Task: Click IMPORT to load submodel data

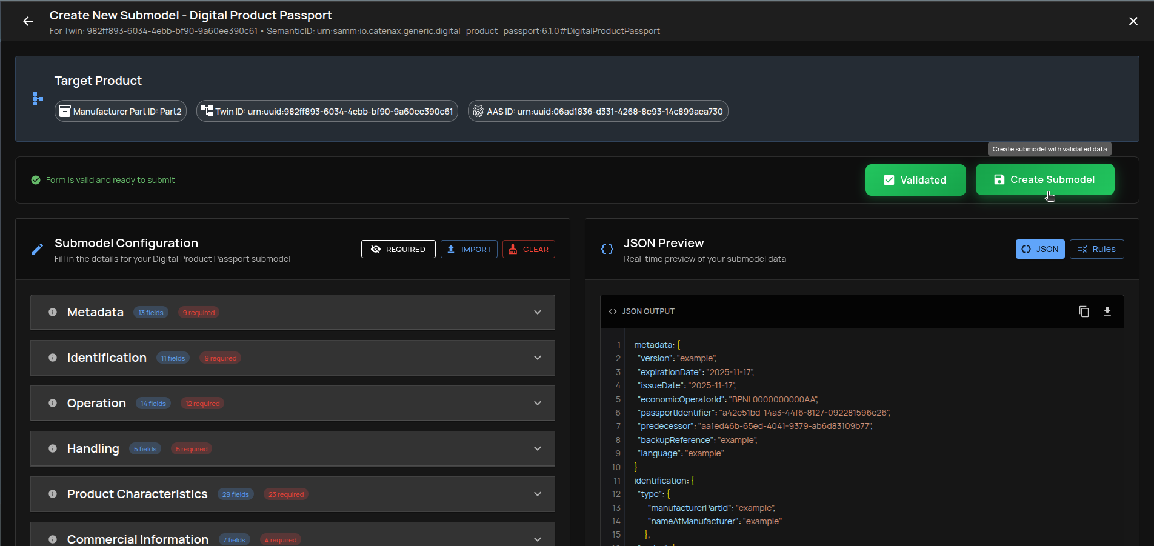Action: click(x=469, y=248)
